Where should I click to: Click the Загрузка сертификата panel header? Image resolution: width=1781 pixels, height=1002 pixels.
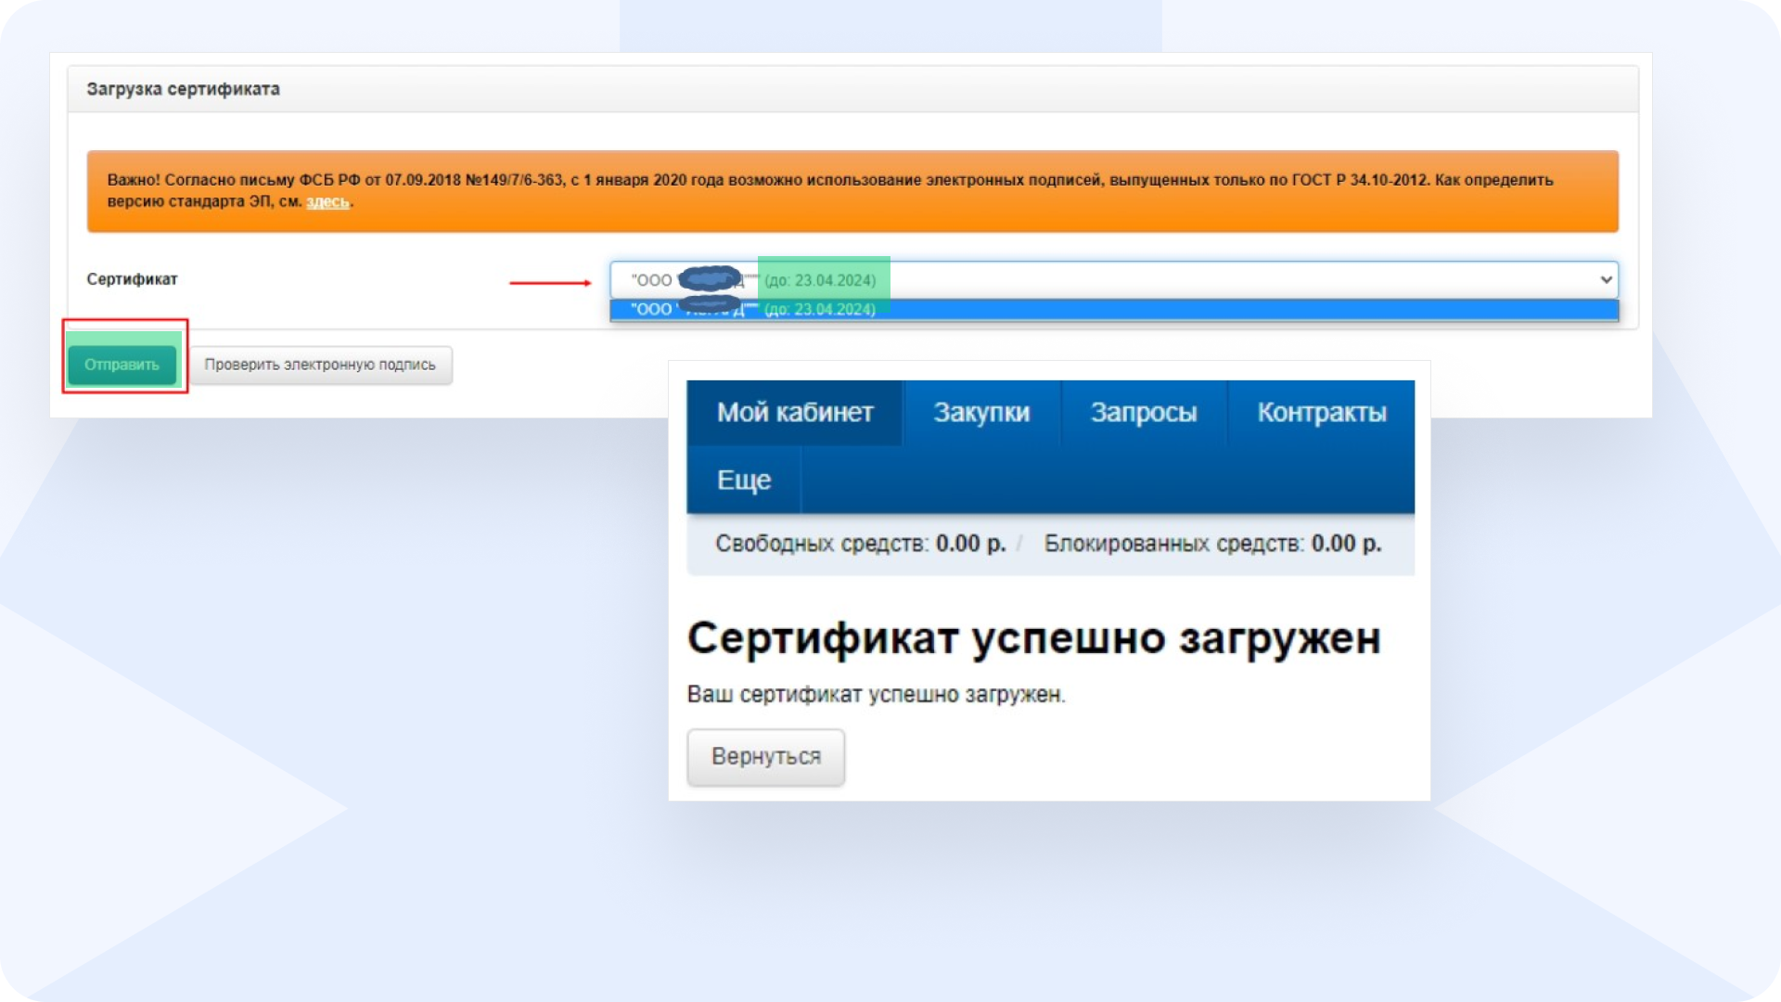tap(852, 89)
